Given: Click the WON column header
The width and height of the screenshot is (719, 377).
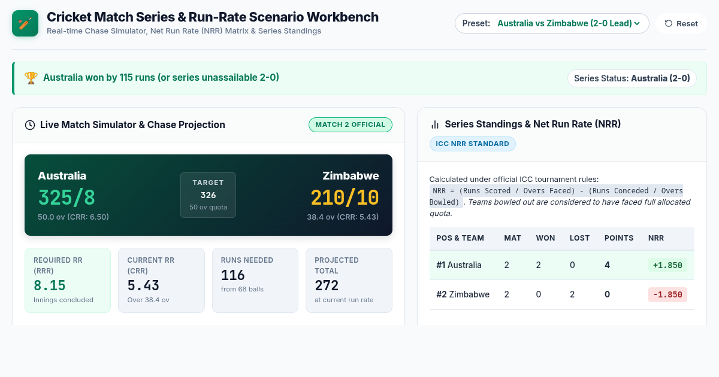Looking at the screenshot, I should pyautogui.click(x=545, y=238).
